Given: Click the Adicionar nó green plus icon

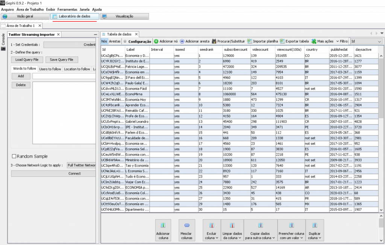Looking at the screenshot, I should click(x=156, y=41).
